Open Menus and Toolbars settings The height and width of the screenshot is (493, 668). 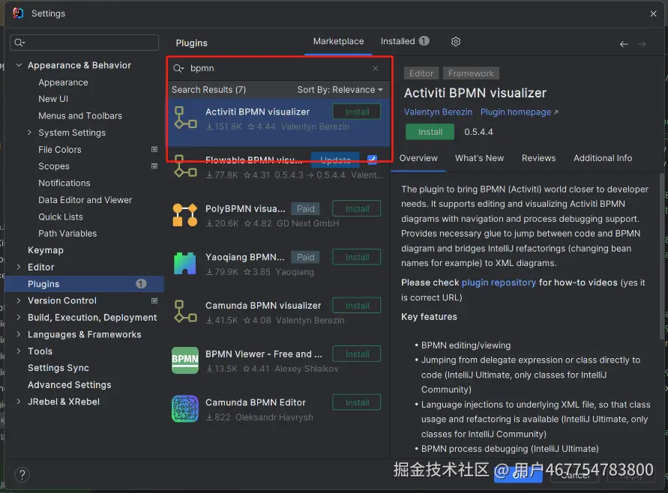click(80, 116)
